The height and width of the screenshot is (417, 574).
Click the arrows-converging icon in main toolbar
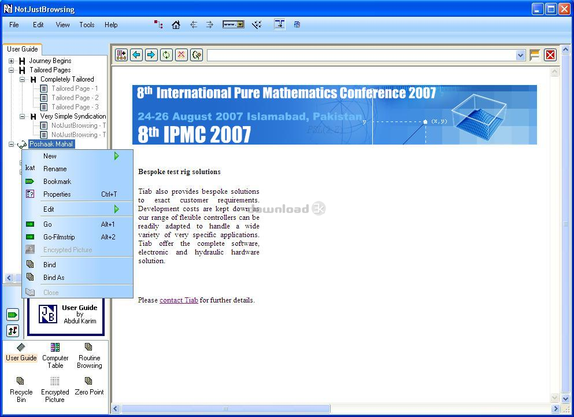pyautogui.click(x=257, y=24)
